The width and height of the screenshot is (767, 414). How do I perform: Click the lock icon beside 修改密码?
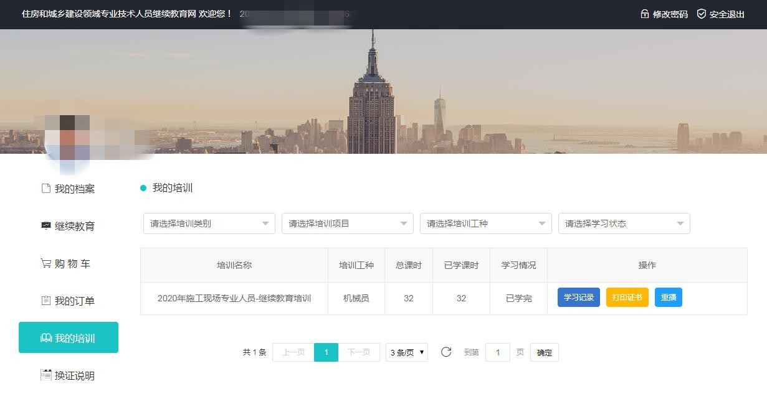point(645,14)
